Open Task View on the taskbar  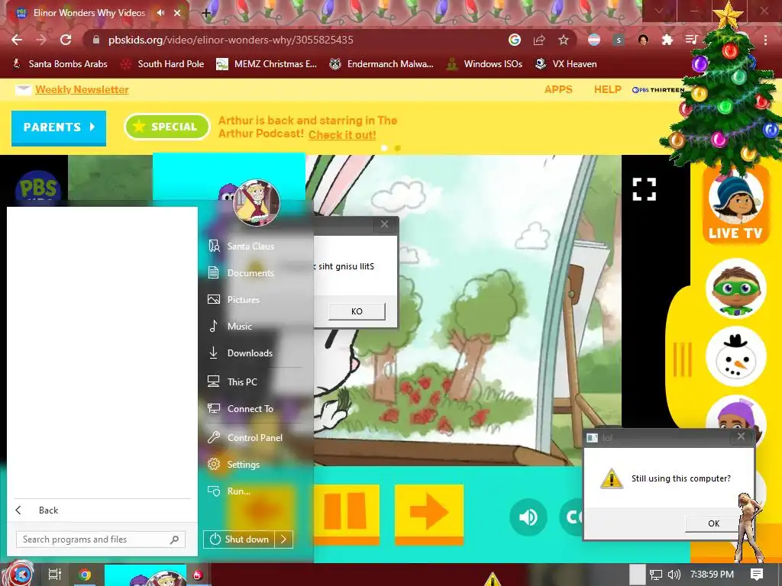point(54,575)
